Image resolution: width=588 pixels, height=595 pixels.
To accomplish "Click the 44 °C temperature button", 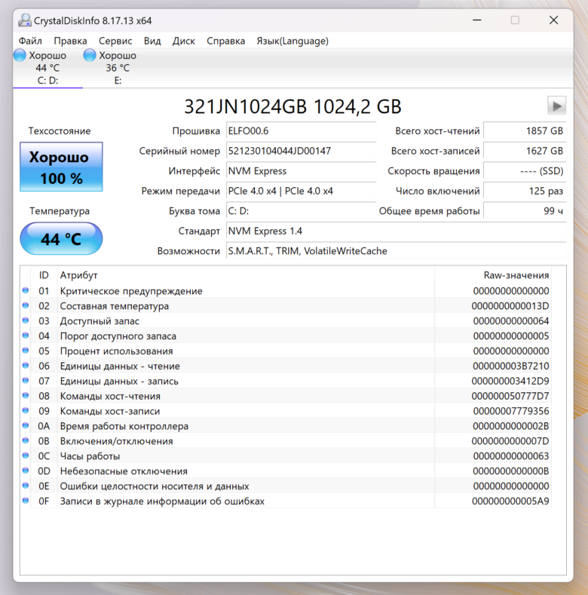I will point(61,239).
